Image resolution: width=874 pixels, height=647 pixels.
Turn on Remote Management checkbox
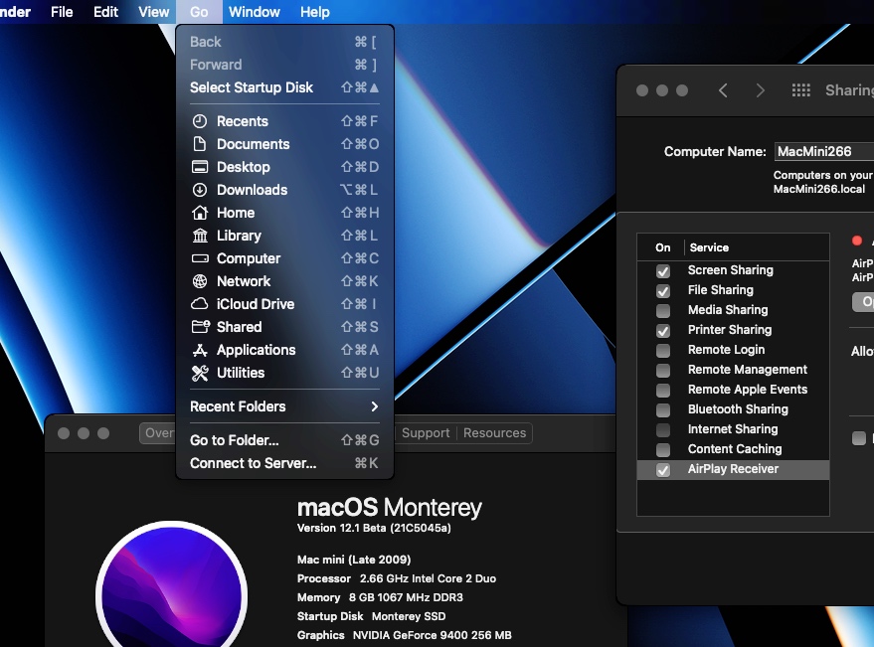coord(663,371)
